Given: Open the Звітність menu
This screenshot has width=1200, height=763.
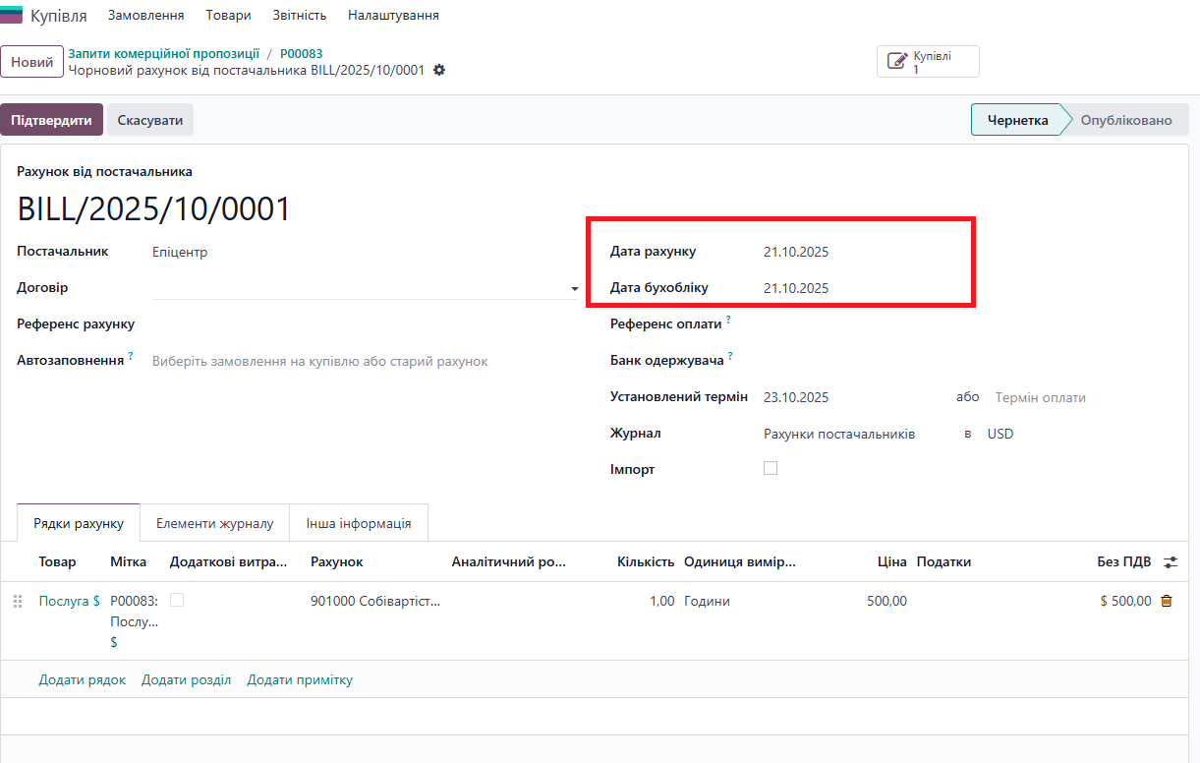Looking at the screenshot, I should click(x=299, y=16).
